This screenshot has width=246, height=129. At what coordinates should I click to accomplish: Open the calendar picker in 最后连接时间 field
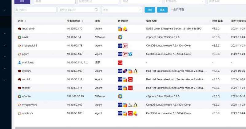pos(96,10)
